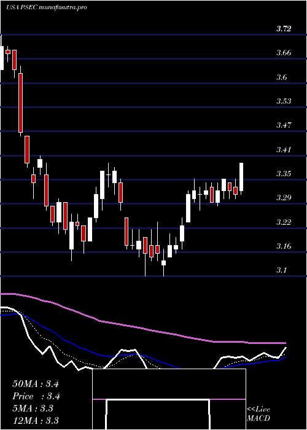Click the 3.72 price axis label
Screen dimensions: 307x430
[x=284, y=28]
